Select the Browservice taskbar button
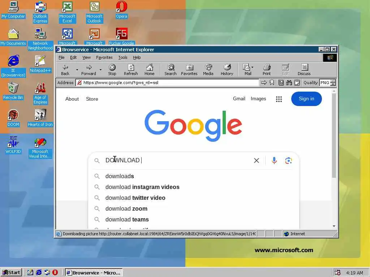 [94, 273]
